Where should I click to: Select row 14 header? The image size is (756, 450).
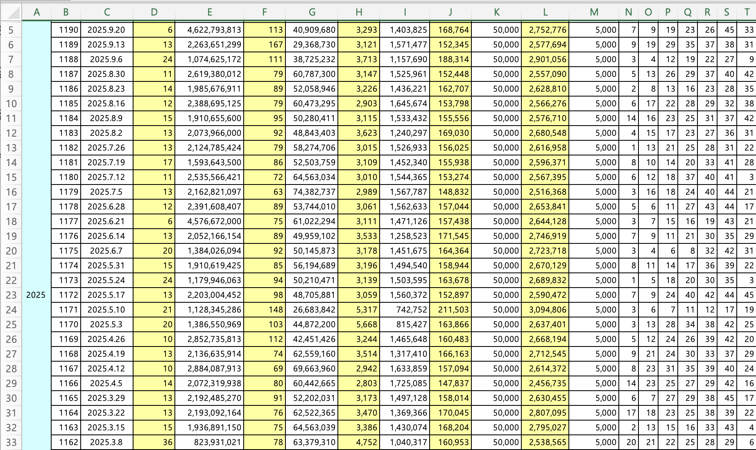coord(11,162)
